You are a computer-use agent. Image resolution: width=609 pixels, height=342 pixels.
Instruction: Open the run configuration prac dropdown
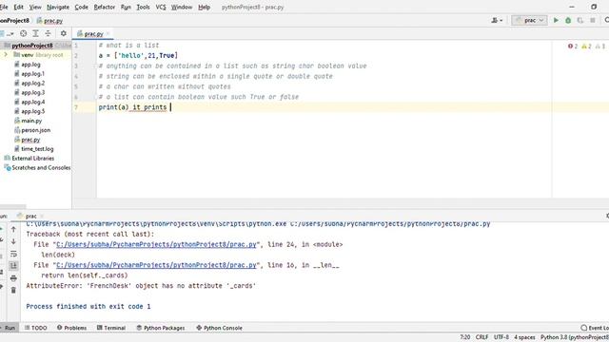[x=529, y=20]
